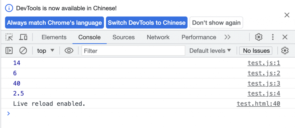295x128 pixels.
Task: Click the No Issues counter button
Action: (x=256, y=51)
